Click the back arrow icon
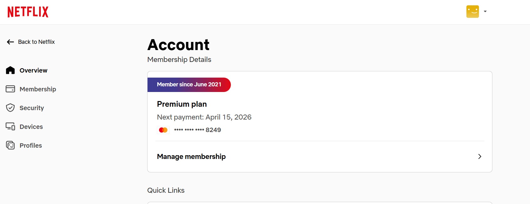 pyautogui.click(x=10, y=42)
